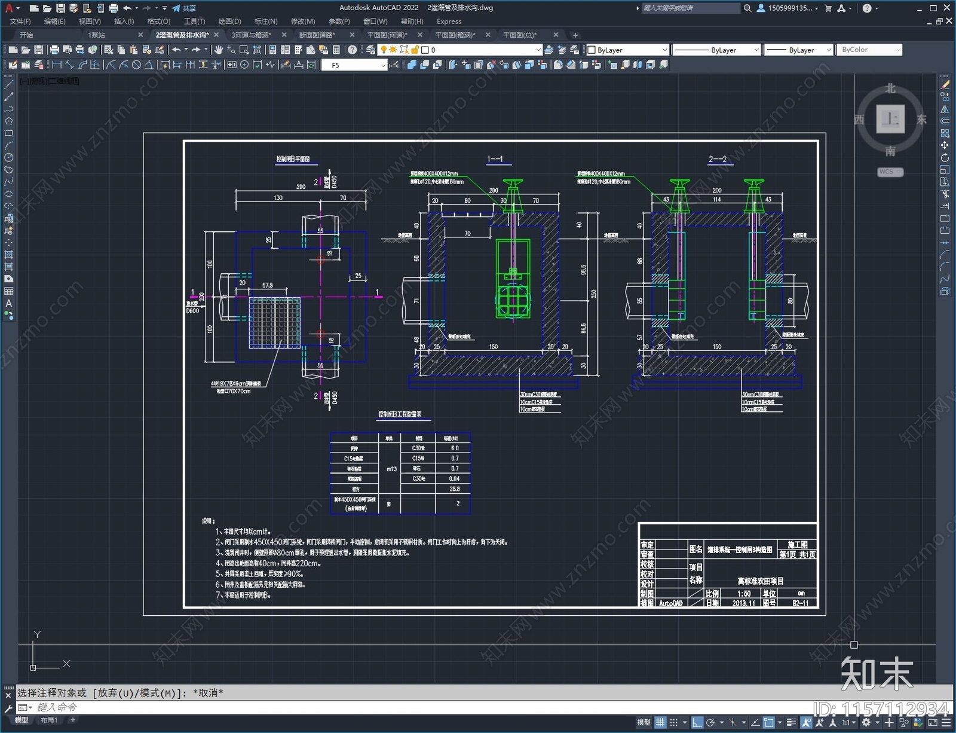The height and width of the screenshot is (733, 956).
Task: Click the Help question mark toolbar icon
Action: pos(353,50)
